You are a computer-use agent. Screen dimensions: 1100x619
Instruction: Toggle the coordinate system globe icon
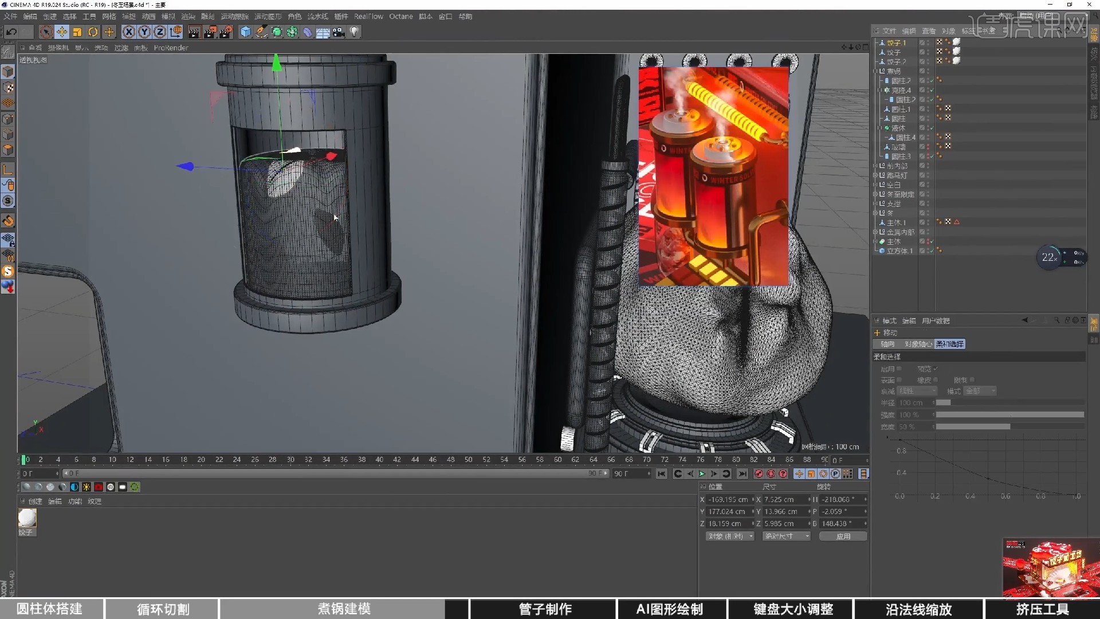tap(176, 32)
